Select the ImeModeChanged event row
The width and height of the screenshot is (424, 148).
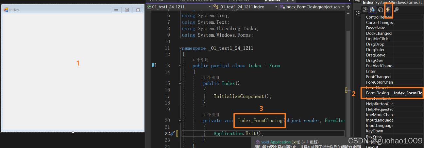(394, 114)
